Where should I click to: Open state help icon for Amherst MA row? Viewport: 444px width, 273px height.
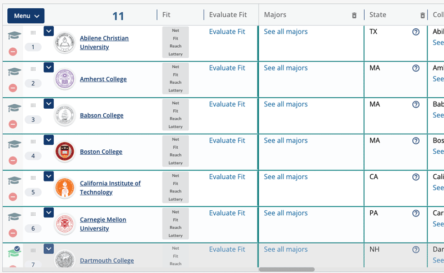click(x=416, y=68)
